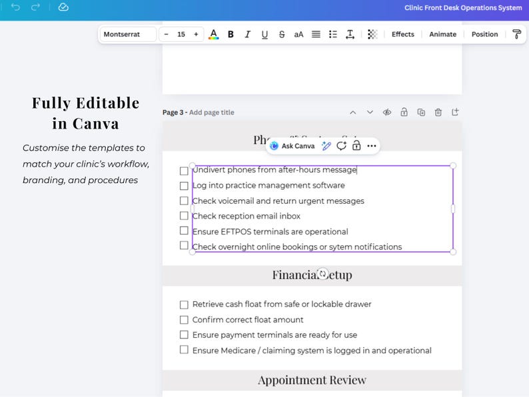Click the Ask Canva button
The image size is (529, 397).
click(292, 146)
